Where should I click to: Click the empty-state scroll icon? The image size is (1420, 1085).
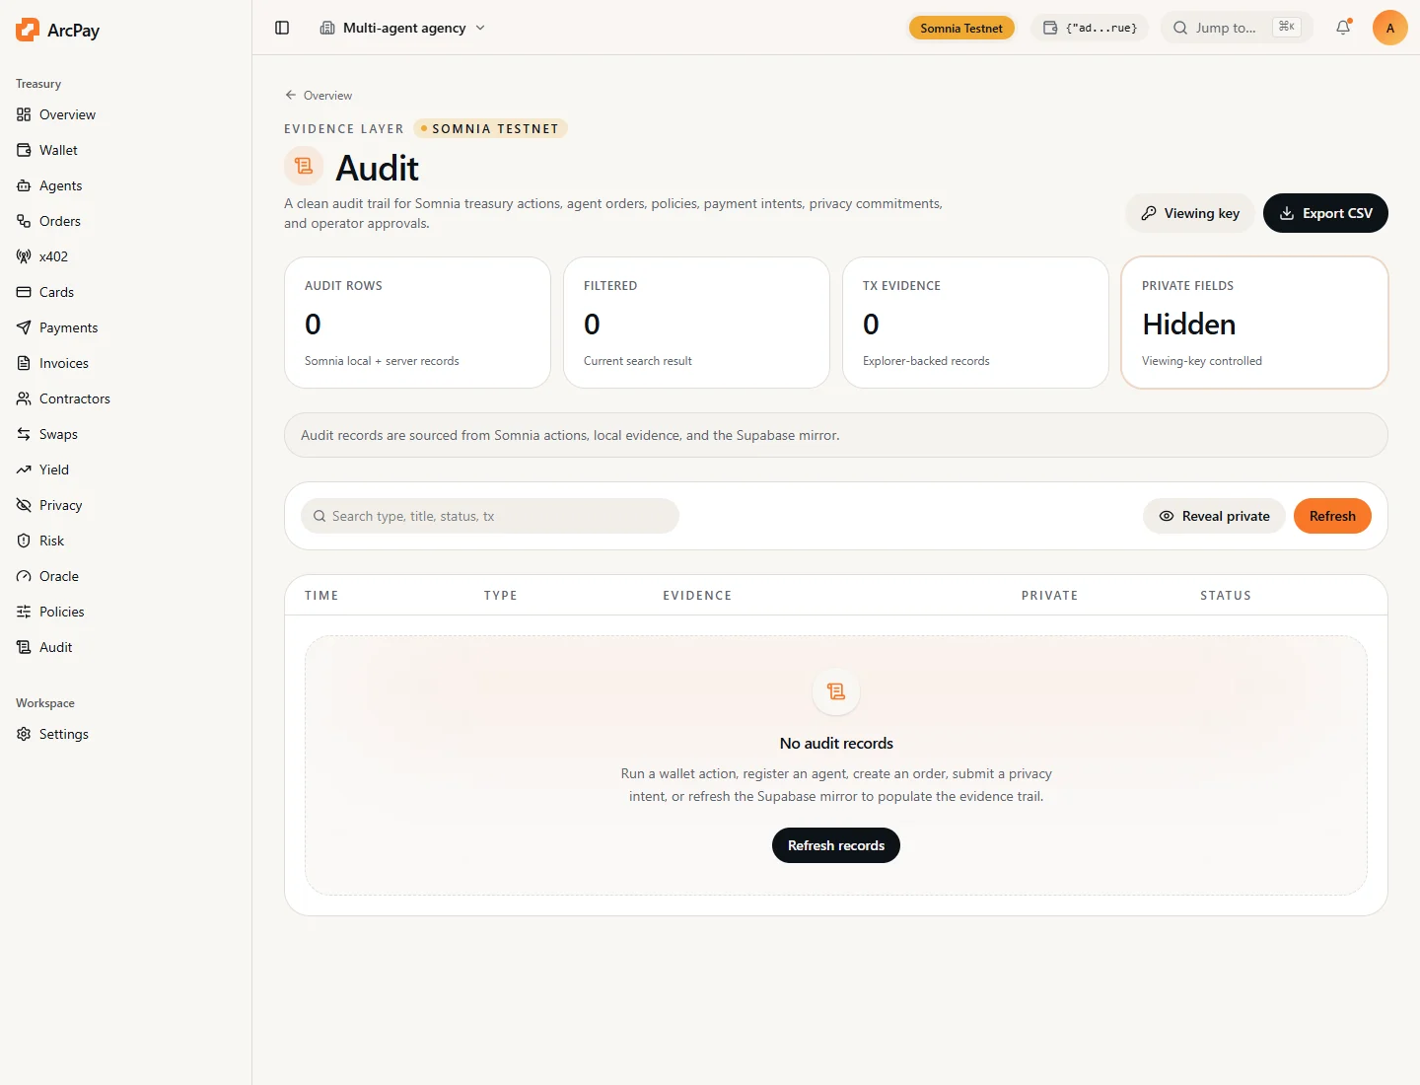pos(836,691)
